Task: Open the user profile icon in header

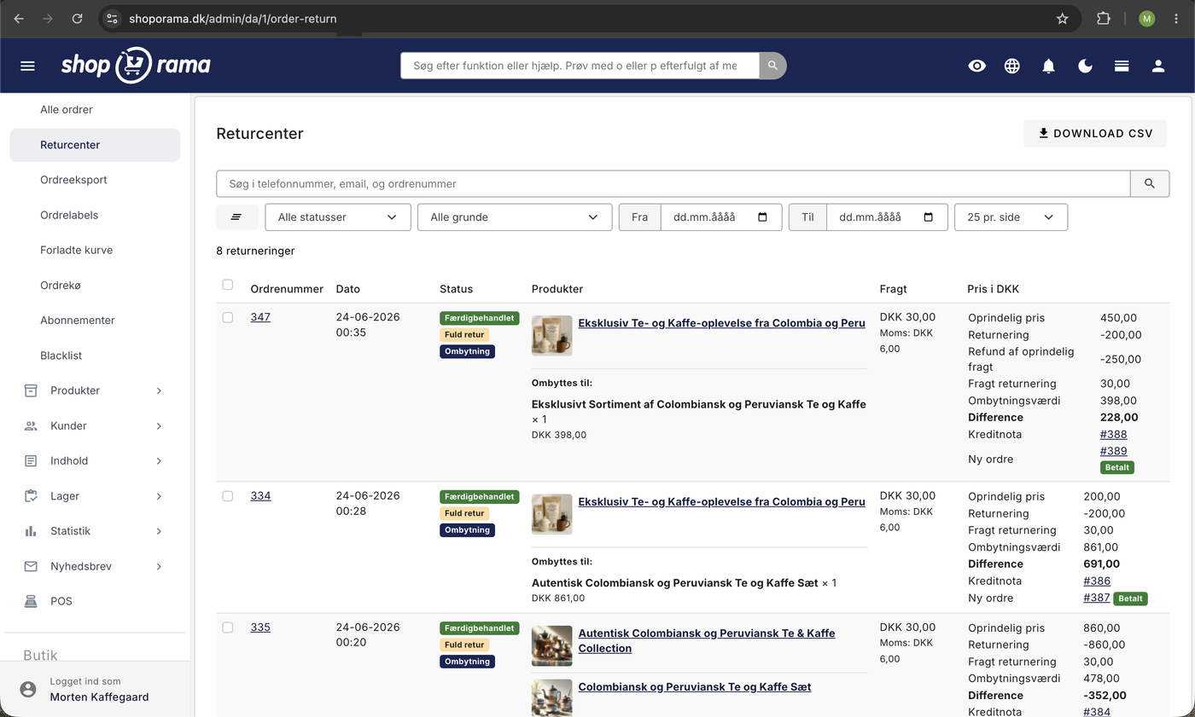Action: [1158, 66]
